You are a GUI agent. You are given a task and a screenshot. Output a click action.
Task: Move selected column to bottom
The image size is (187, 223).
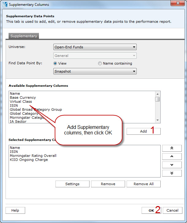(172, 173)
